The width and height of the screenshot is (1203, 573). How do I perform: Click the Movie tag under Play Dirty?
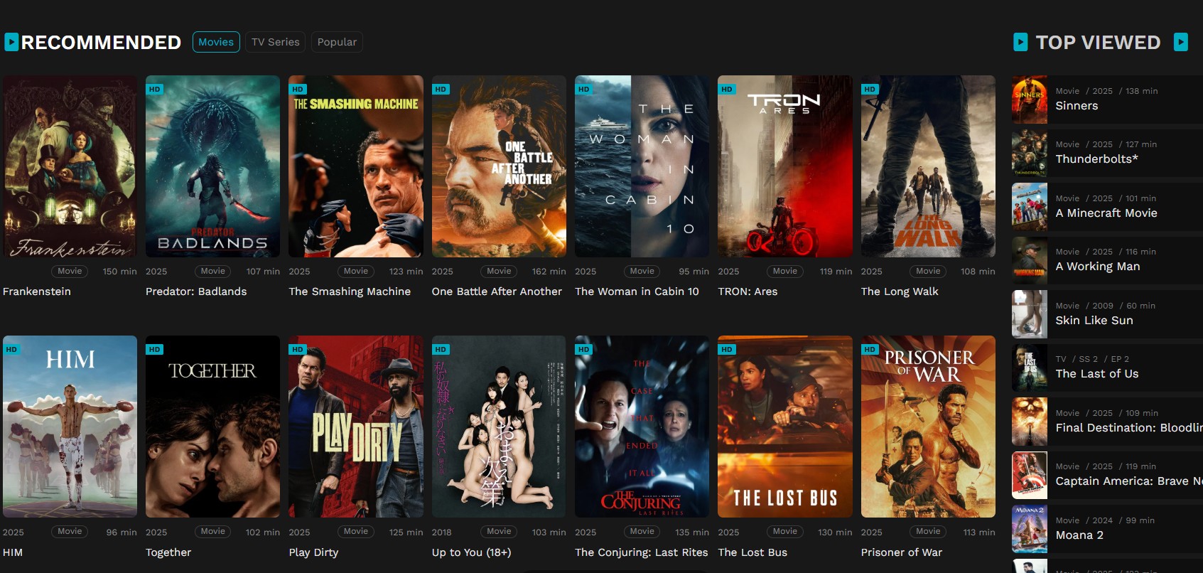point(356,531)
